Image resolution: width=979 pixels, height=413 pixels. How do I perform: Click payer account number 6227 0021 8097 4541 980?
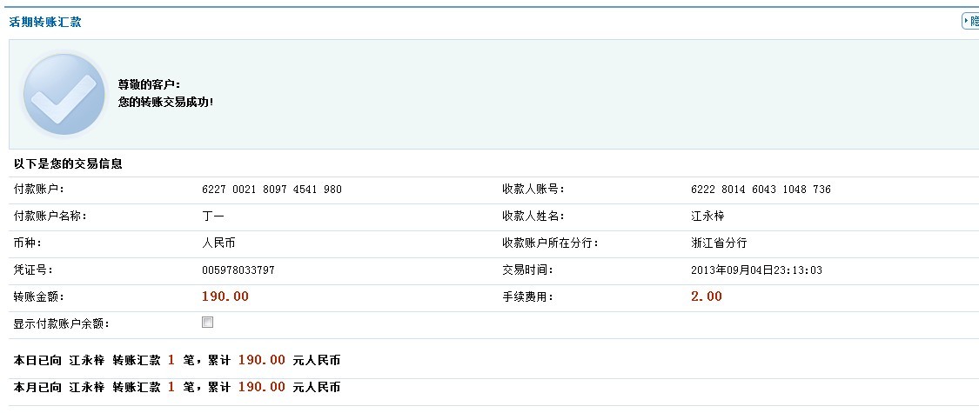coord(272,190)
